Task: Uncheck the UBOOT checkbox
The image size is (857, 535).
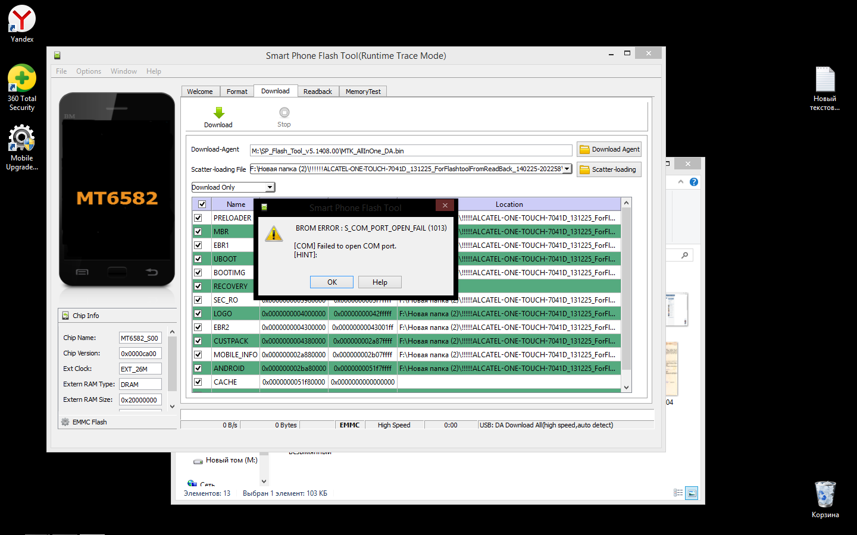Action: tap(198, 259)
